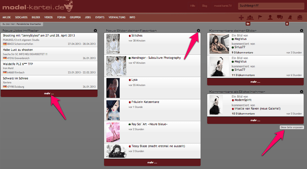Open job 'Shooting mit *JennyStyleo*'
This screenshot has height=169, width=307.
[39, 36]
